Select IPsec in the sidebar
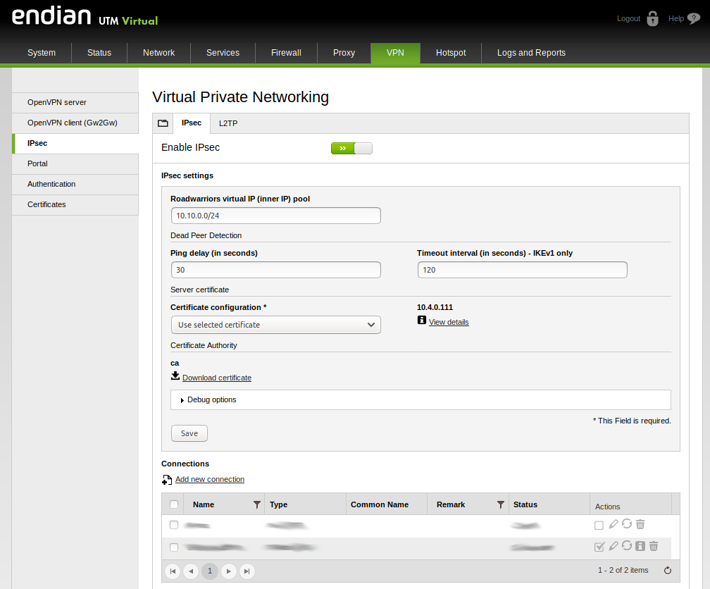Viewport: 710px width, 589px height. pyautogui.click(x=75, y=143)
